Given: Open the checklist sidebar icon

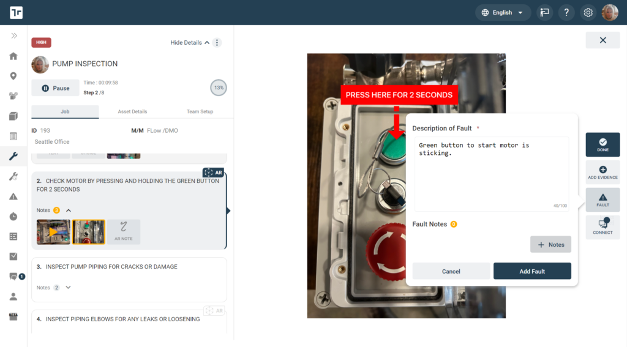Looking at the screenshot, I should click(x=13, y=256).
